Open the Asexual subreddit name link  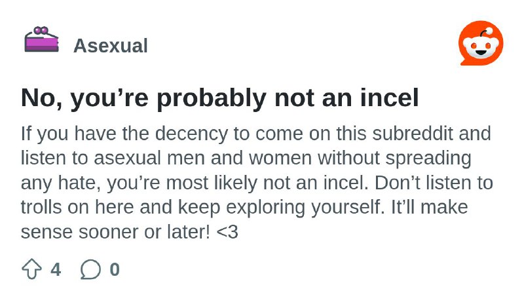pyautogui.click(x=111, y=45)
